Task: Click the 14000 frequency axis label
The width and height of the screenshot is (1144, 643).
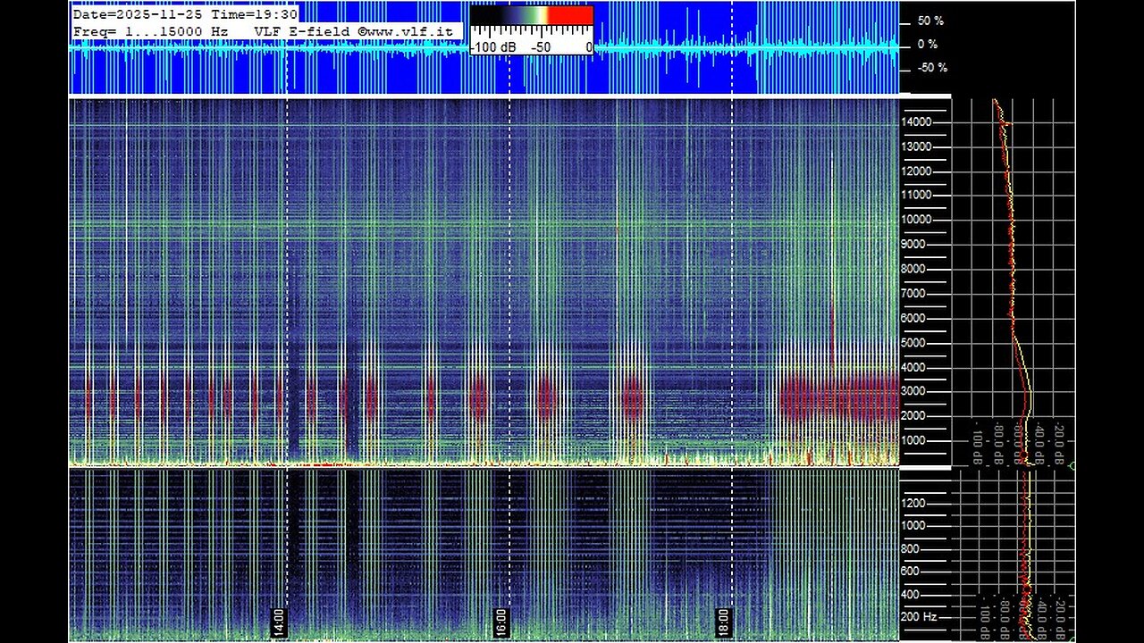Action: click(x=918, y=122)
